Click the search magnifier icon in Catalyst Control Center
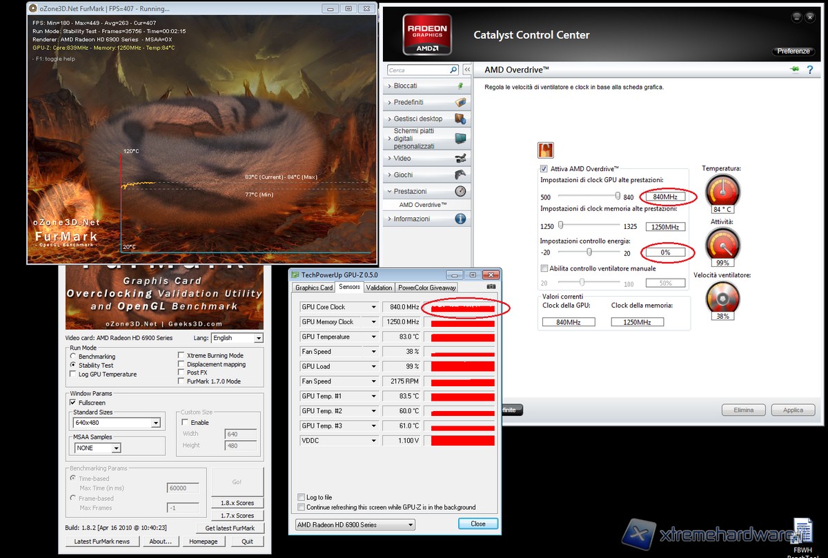The image size is (828, 558). (x=453, y=70)
